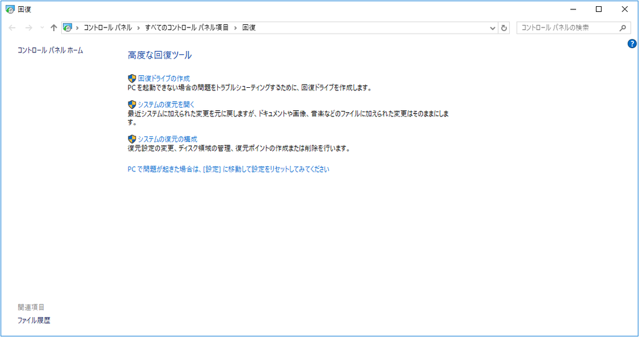
Task: Open the recent locations dropdown arrow
Action: [42, 28]
